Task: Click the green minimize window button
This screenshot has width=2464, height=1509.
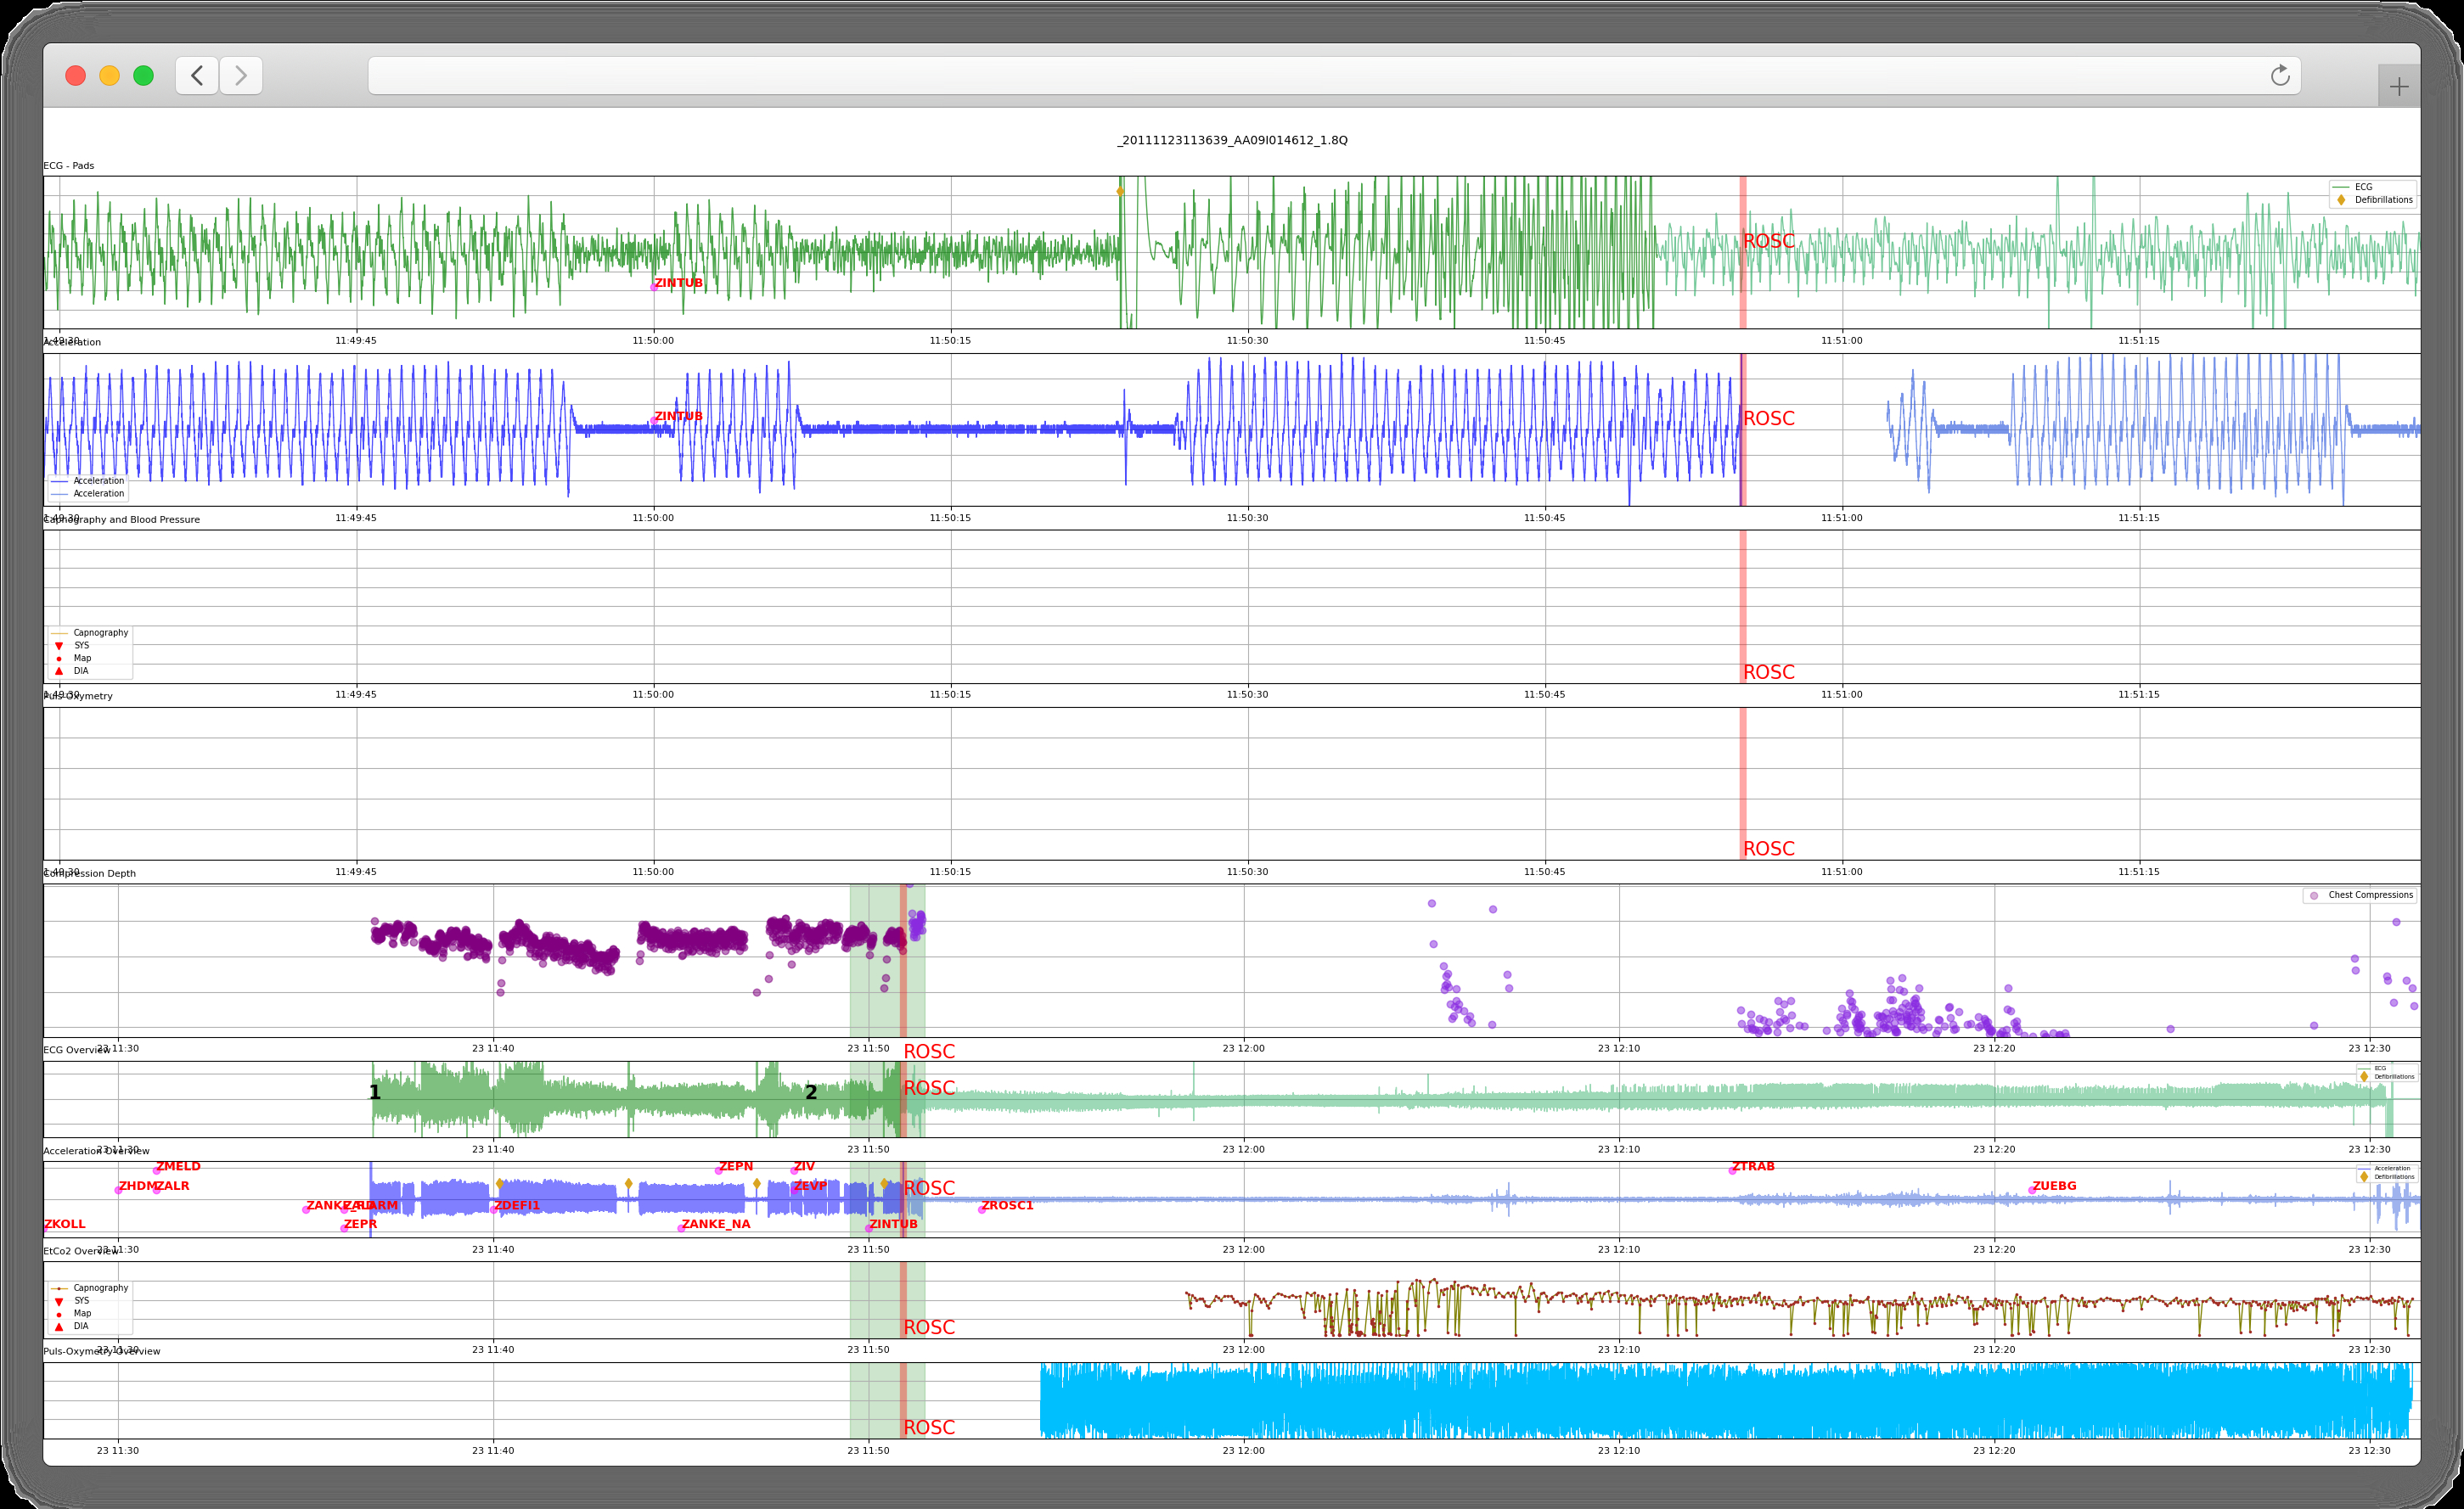Action: coord(143,75)
